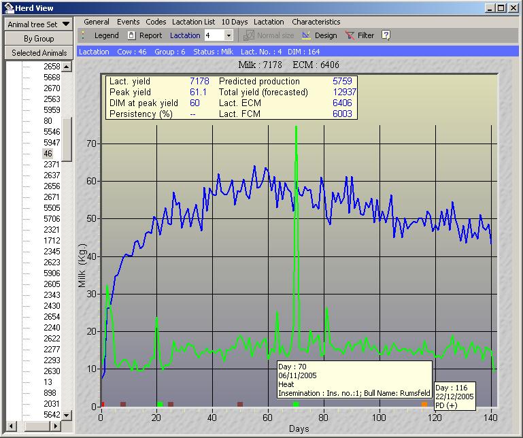Select animal 13 in the tree
This screenshot has width=523, height=438.
pos(48,382)
